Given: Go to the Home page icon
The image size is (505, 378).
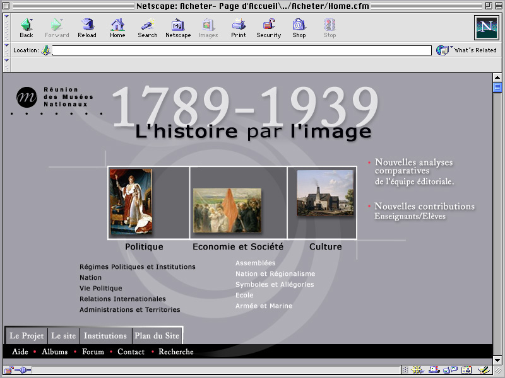Looking at the screenshot, I should click(117, 28).
